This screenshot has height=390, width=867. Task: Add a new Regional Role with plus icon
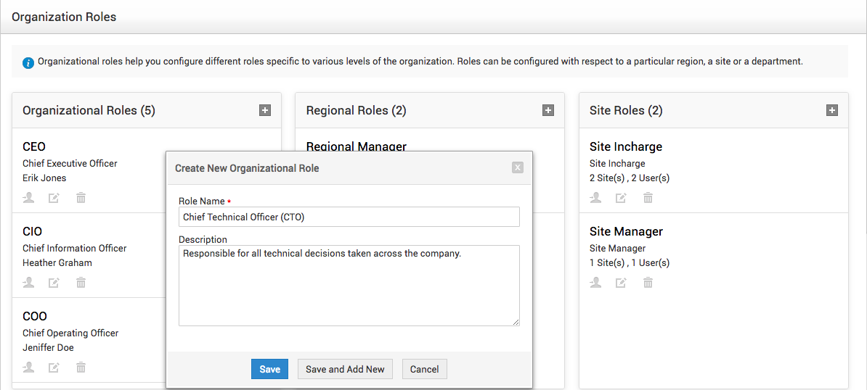pos(548,110)
